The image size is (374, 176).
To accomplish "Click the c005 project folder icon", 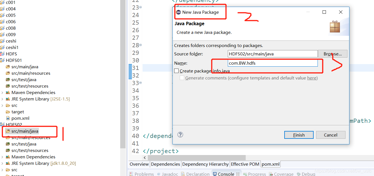I will 2,15.
